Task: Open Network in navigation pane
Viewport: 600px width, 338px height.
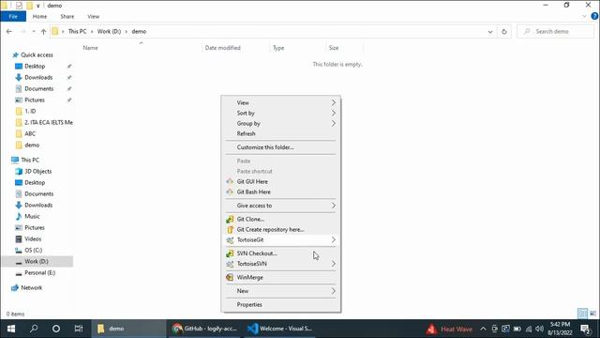Action: [31, 288]
